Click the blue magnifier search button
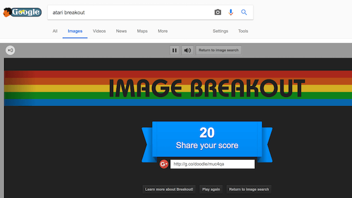Viewport: 352px width, 198px height. coord(244,12)
